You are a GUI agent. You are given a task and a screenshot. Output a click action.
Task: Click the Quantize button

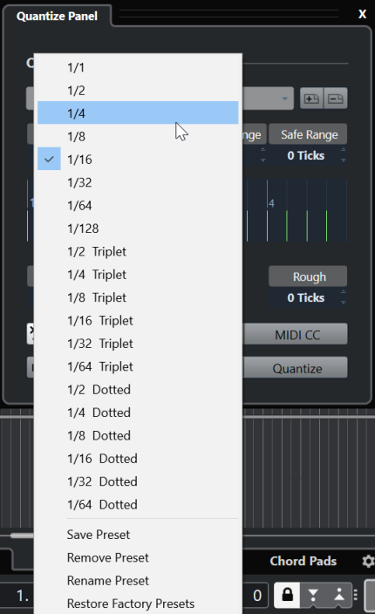point(296,367)
